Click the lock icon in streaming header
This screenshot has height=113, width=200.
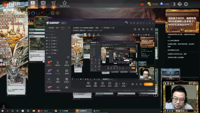click(139, 29)
